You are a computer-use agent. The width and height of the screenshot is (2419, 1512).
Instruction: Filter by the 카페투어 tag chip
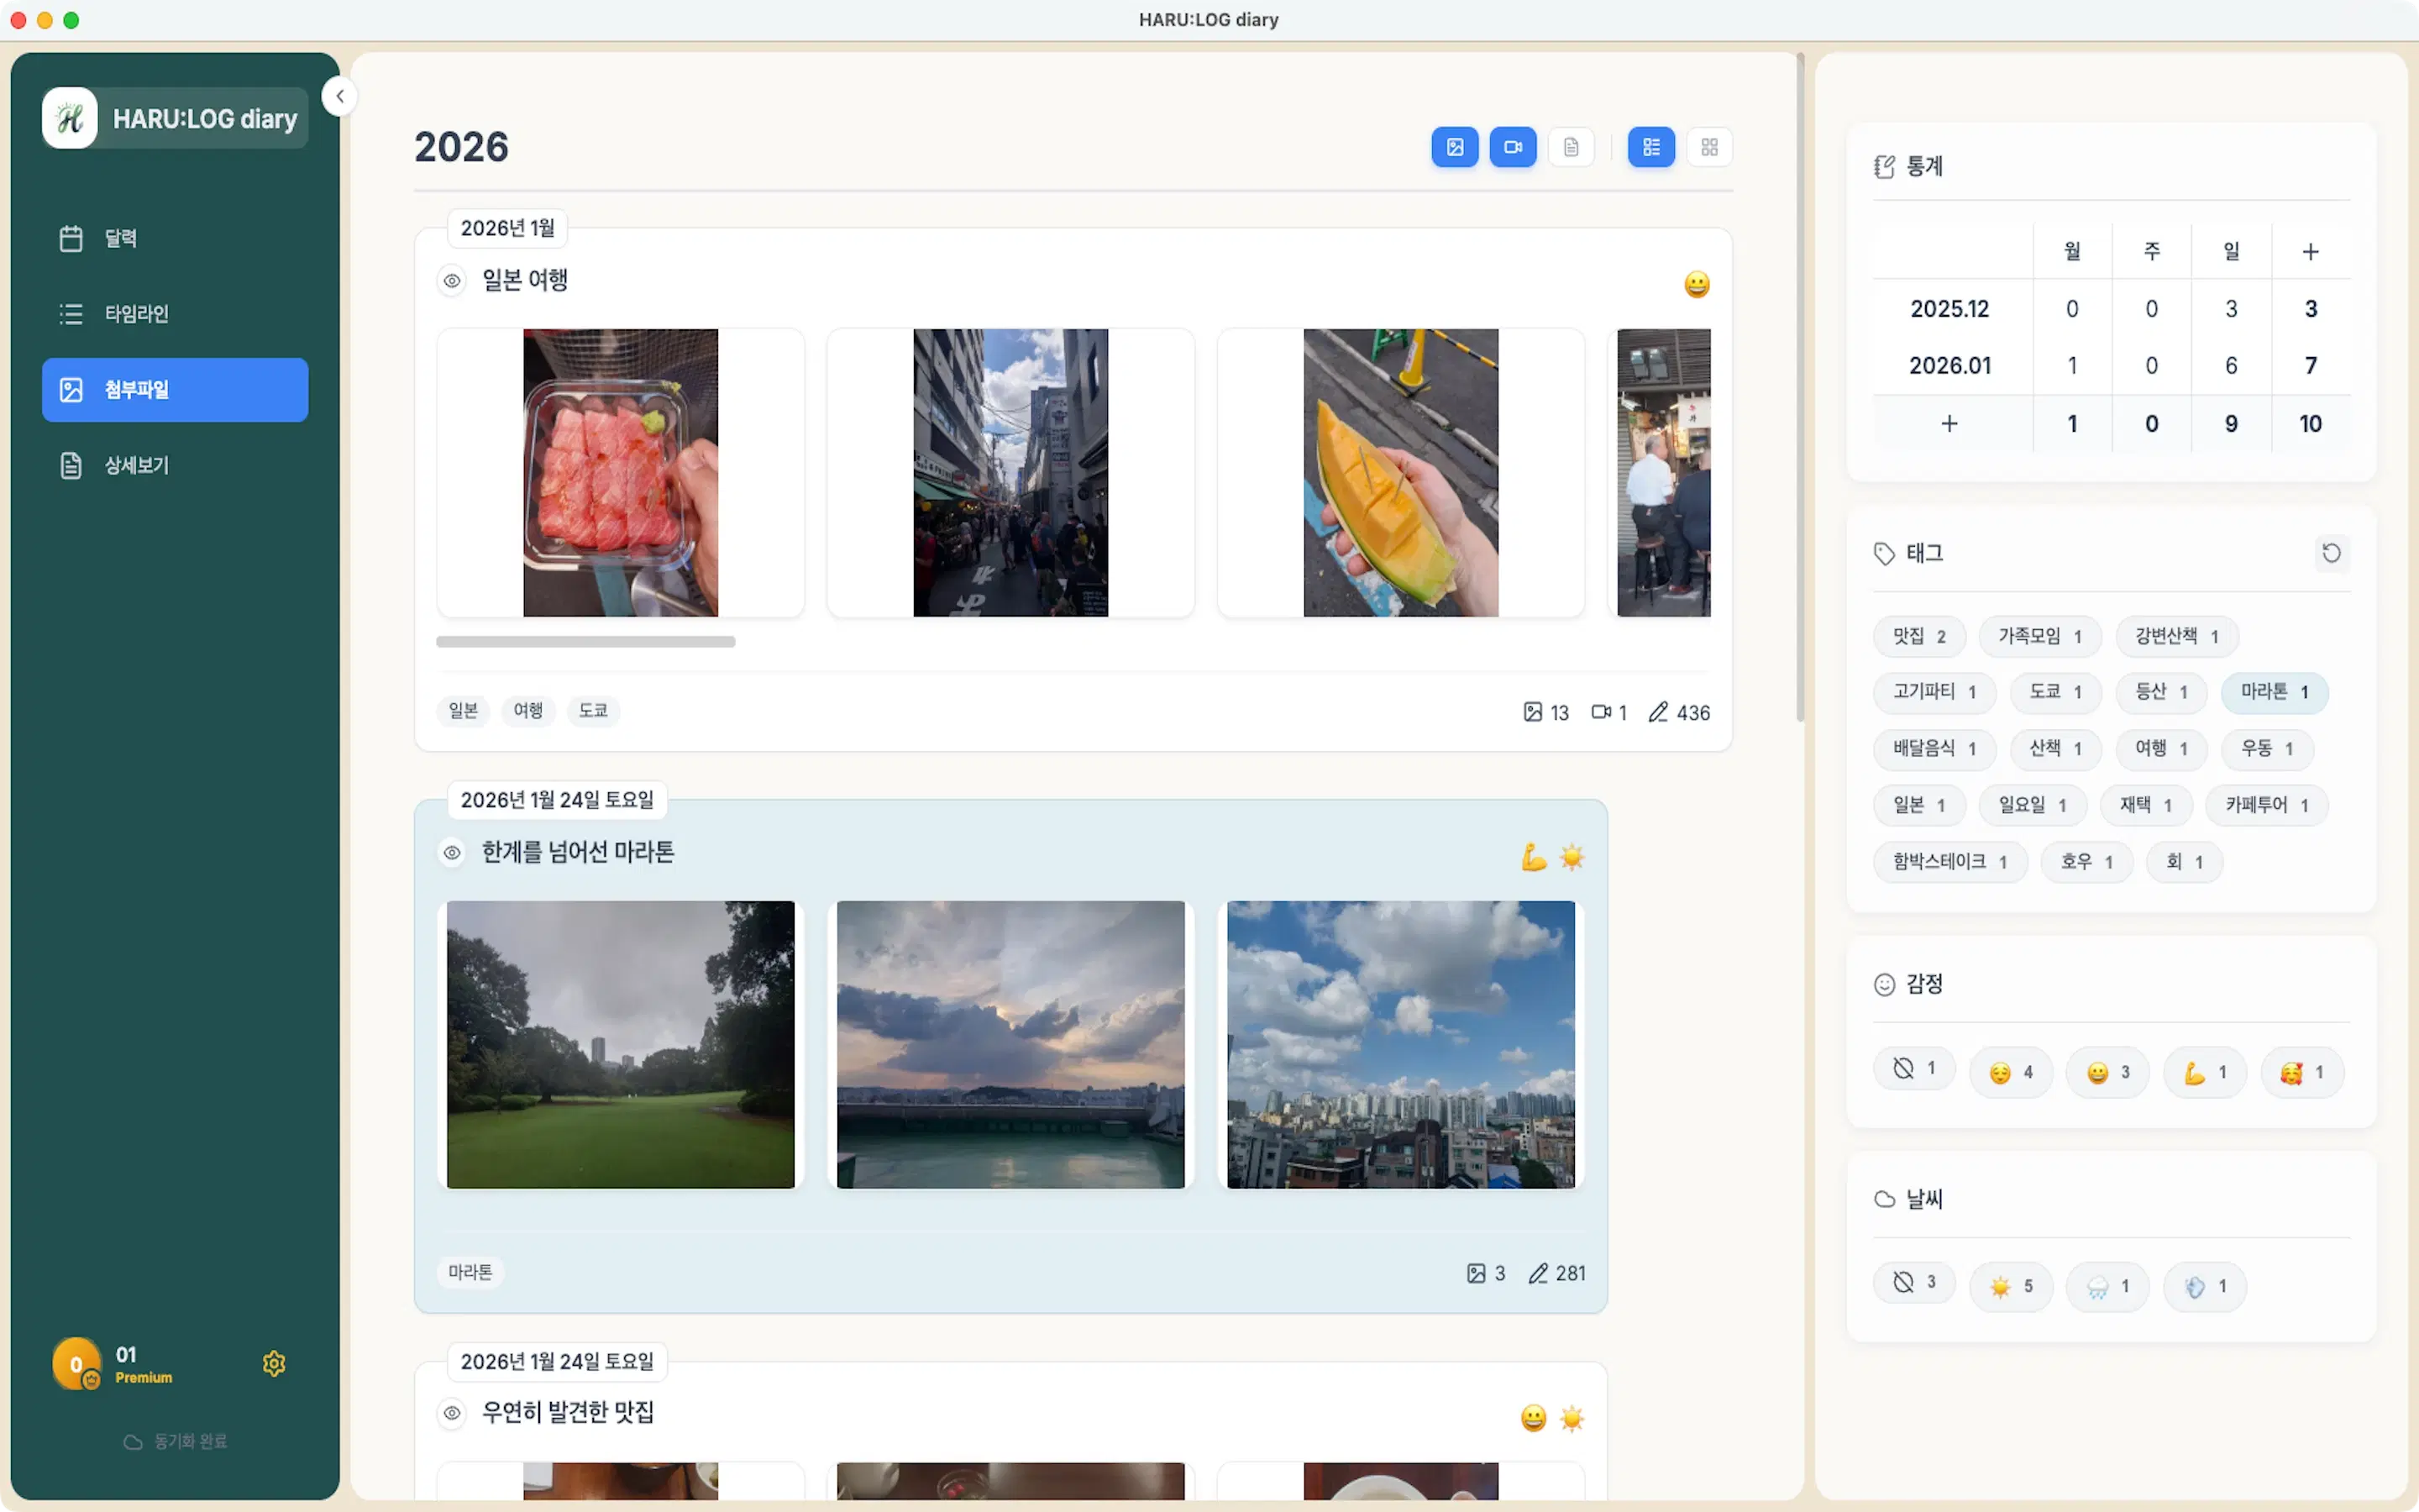(2266, 805)
